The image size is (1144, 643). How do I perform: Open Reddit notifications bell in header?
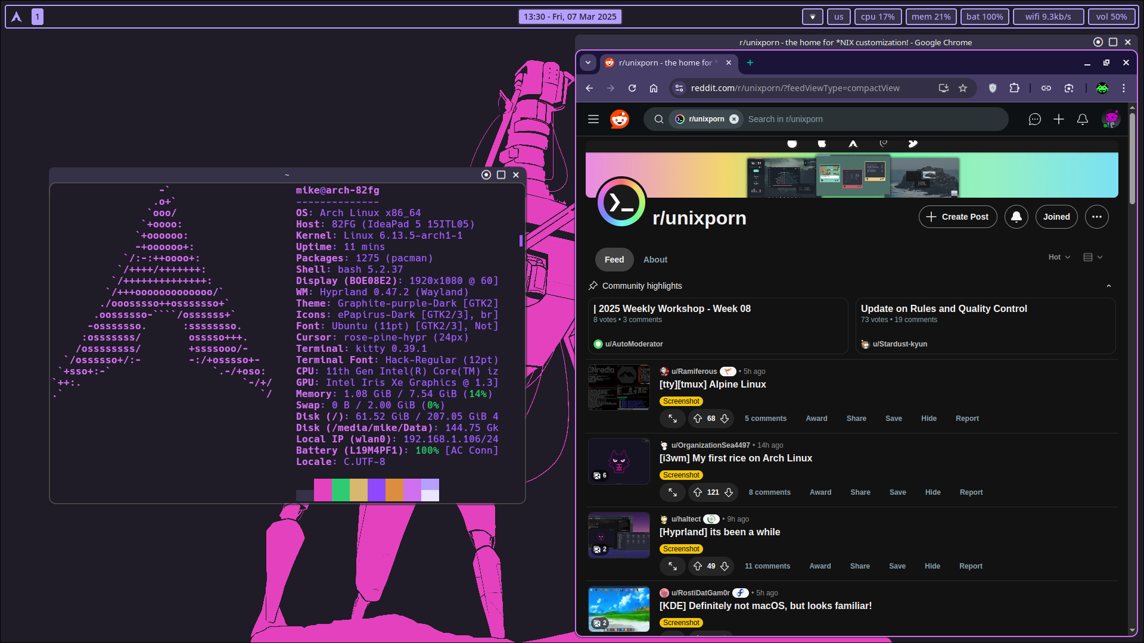[1083, 119]
